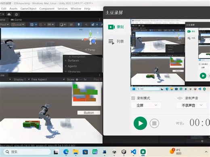Adjust the zoom slider behind recorder window
Image resolution: width=210 pixels, height=157 pixels.
click(x=202, y=141)
